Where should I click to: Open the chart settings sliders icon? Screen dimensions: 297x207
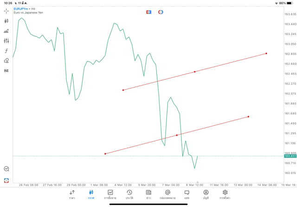(x=6, y=41)
